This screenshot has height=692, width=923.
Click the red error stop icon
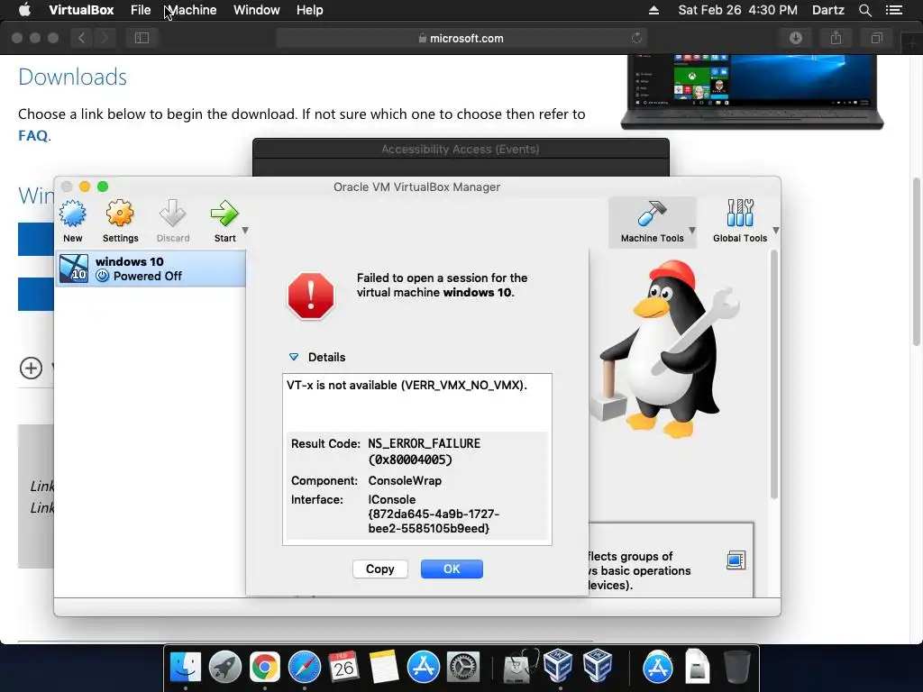point(311,296)
